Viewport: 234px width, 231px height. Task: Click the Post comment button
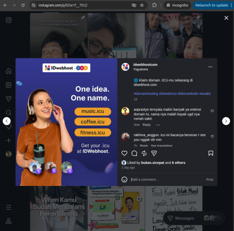point(210,179)
